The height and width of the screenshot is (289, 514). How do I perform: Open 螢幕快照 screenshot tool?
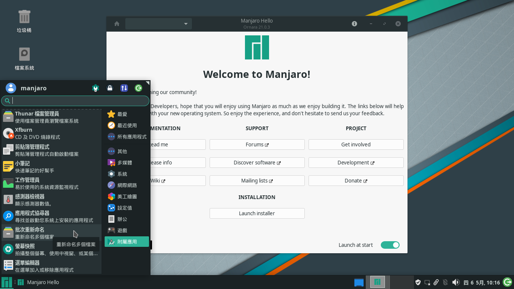[52, 249]
